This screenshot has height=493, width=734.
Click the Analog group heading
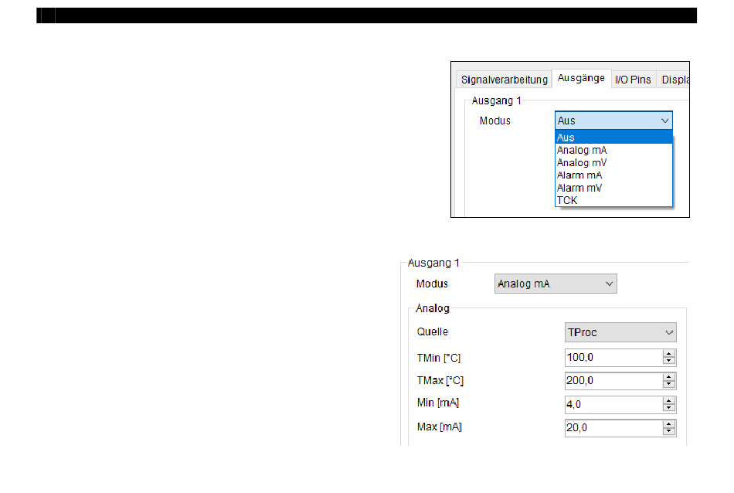[433, 308]
